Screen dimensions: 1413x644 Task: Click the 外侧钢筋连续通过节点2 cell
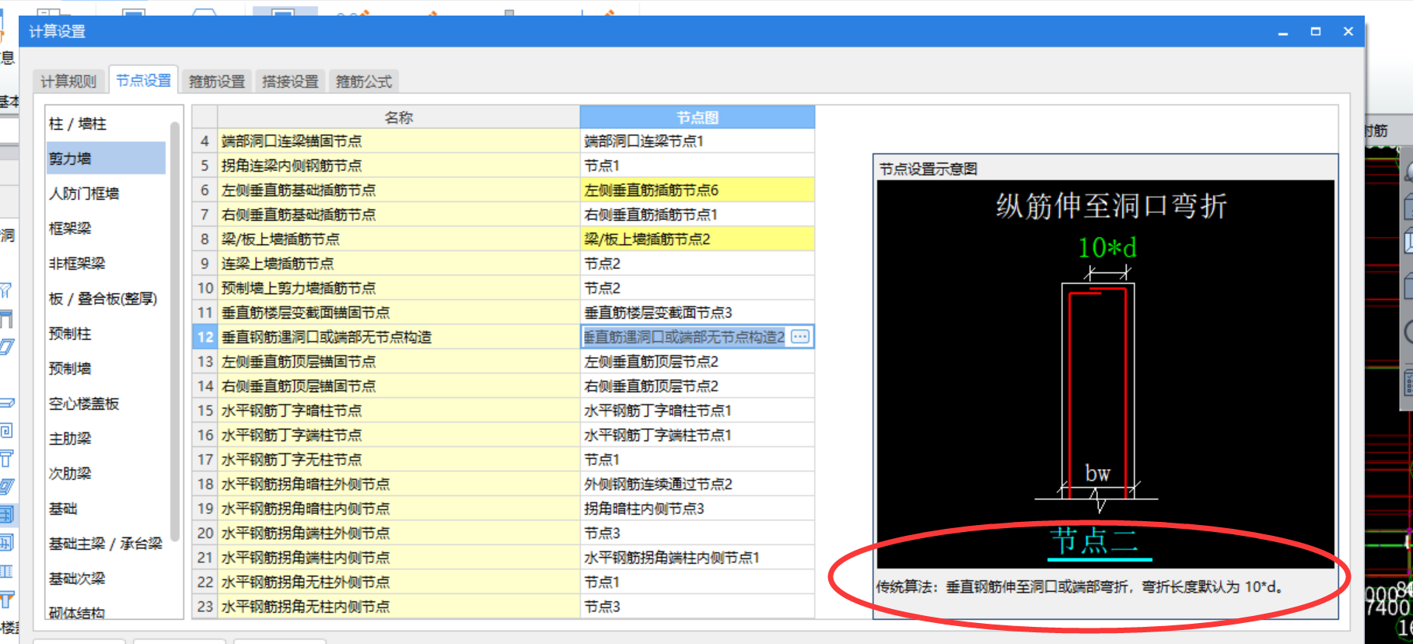pos(697,484)
